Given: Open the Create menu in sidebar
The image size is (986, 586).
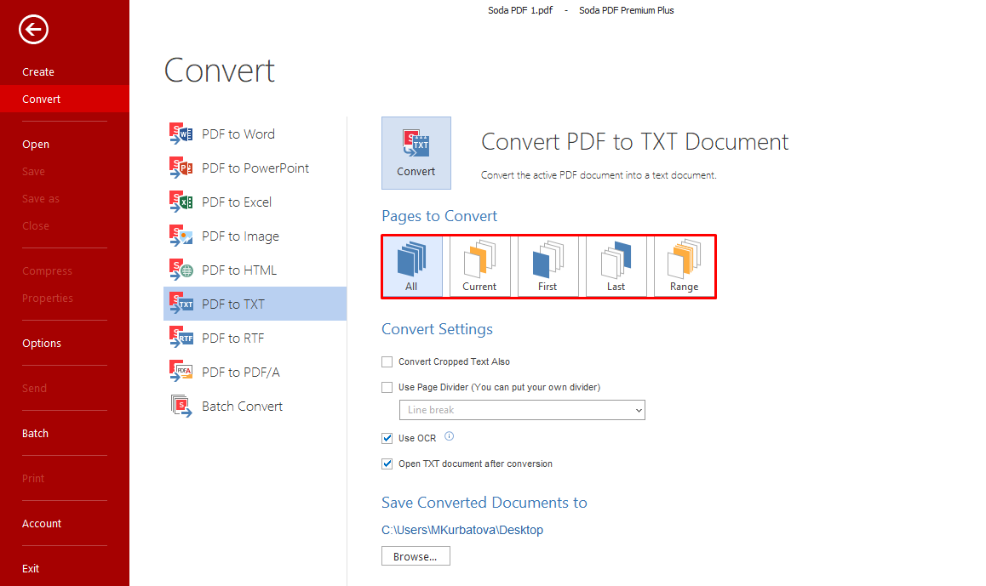Looking at the screenshot, I should (38, 71).
